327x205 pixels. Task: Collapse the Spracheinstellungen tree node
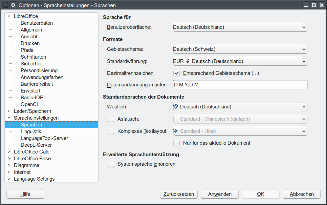[x=9, y=118]
